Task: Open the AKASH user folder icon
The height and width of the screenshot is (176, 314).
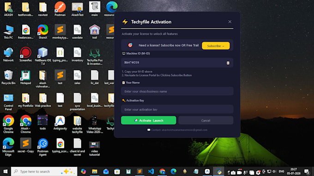Action: [x=8, y=9]
